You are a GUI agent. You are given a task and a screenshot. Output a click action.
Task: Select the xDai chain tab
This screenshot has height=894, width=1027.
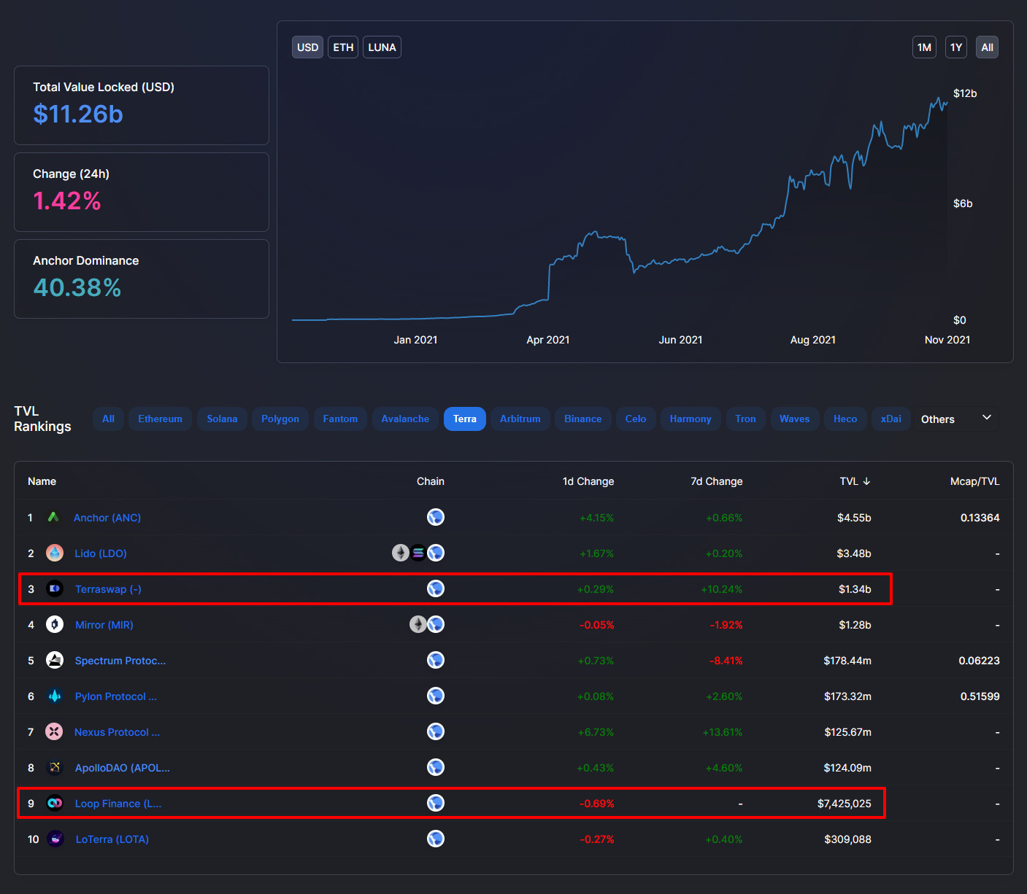tap(891, 419)
